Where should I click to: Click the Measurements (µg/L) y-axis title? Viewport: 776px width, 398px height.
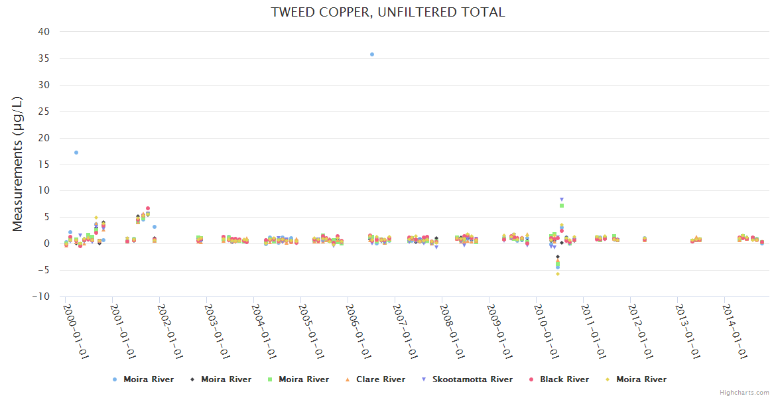click(x=18, y=164)
